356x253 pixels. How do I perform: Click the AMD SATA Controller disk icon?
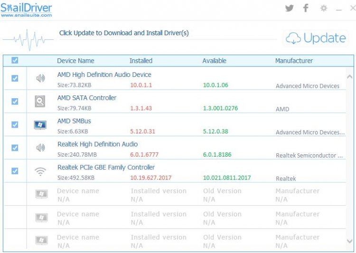[x=40, y=101]
